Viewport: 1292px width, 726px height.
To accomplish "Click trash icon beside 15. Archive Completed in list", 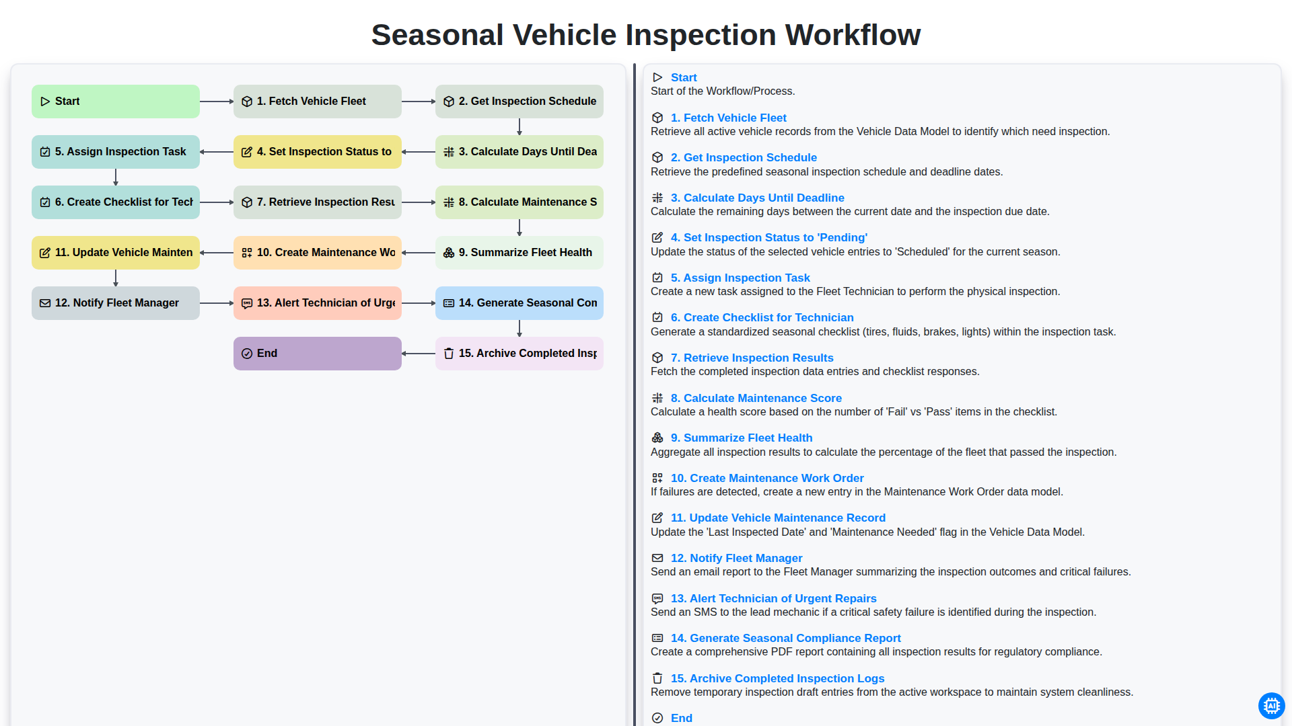I will [657, 678].
